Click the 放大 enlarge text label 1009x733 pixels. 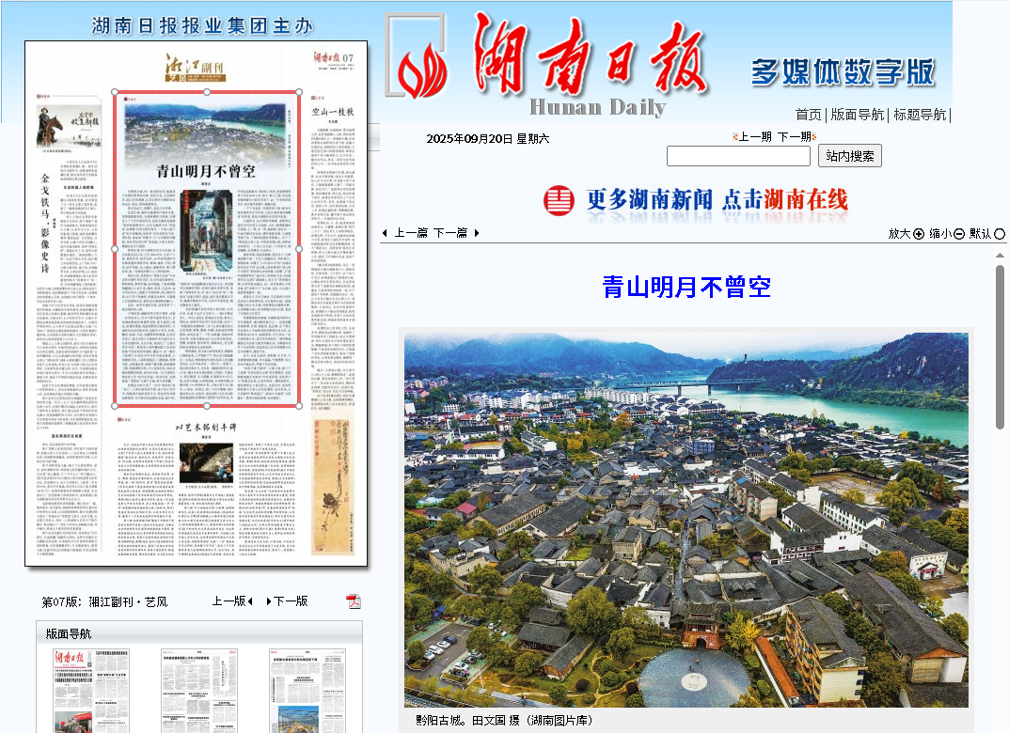(900, 234)
